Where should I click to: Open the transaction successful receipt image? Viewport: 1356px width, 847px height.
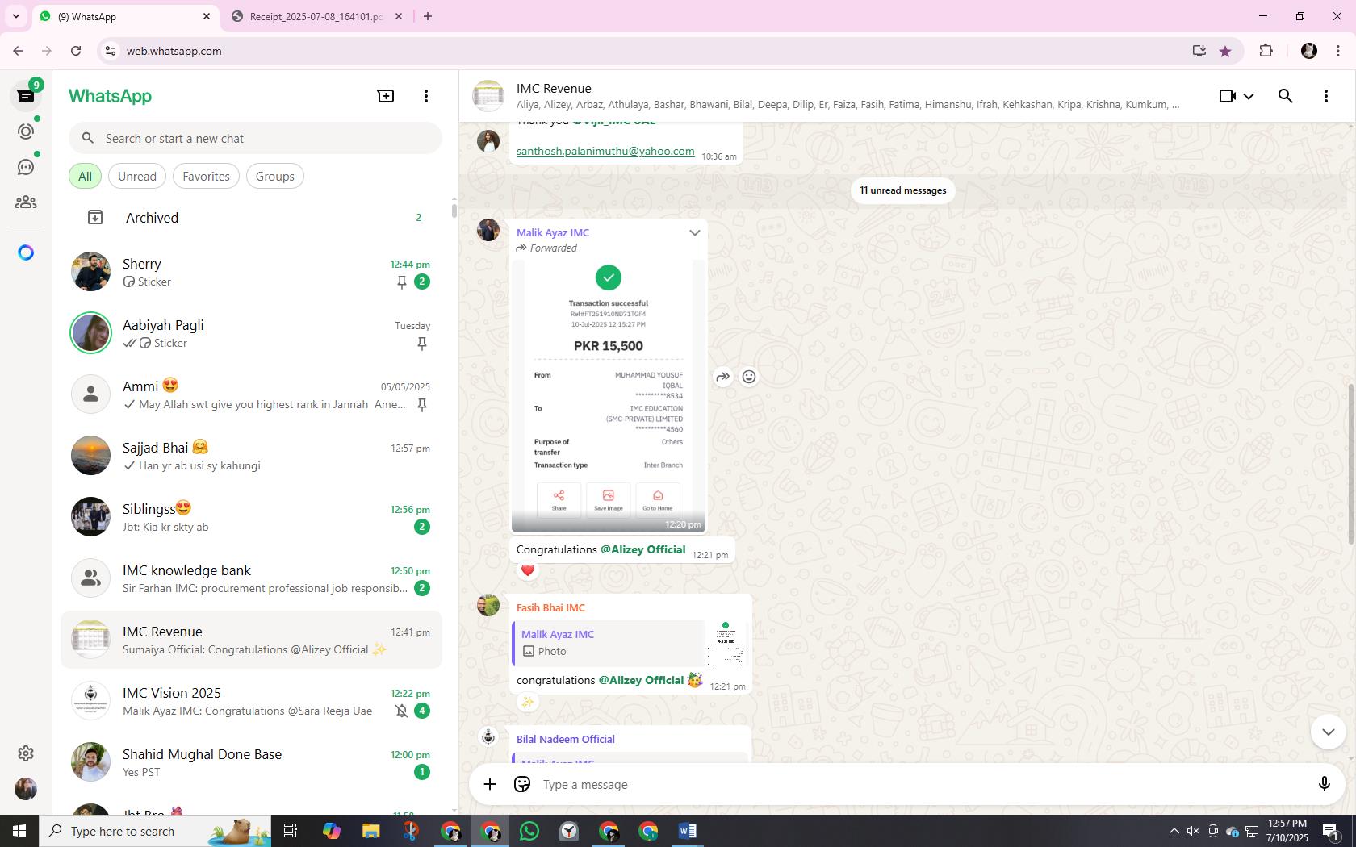(609, 395)
